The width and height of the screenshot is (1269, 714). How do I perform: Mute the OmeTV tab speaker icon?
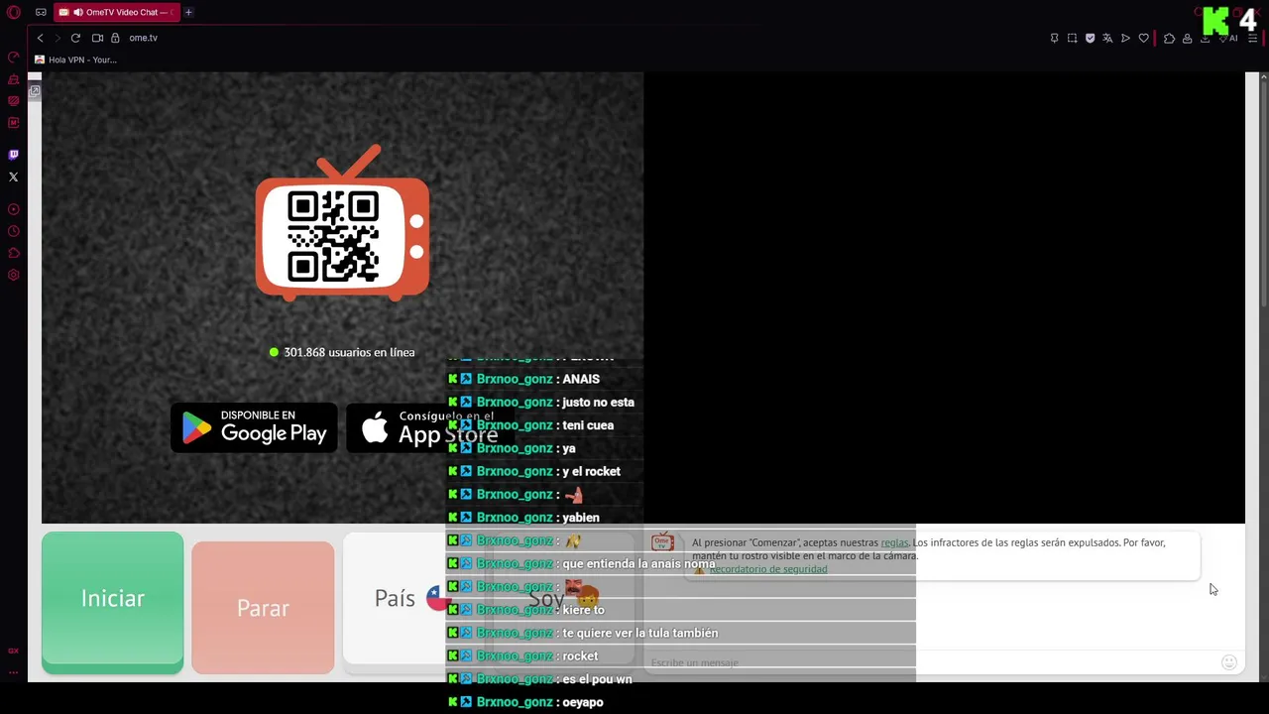click(x=77, y=12)
